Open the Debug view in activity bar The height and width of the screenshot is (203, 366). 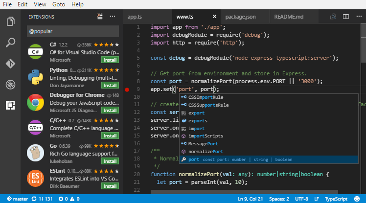(10, 84)
